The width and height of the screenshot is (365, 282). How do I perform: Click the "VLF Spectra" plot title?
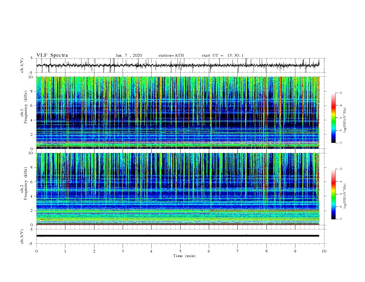[x=52, y=55]
